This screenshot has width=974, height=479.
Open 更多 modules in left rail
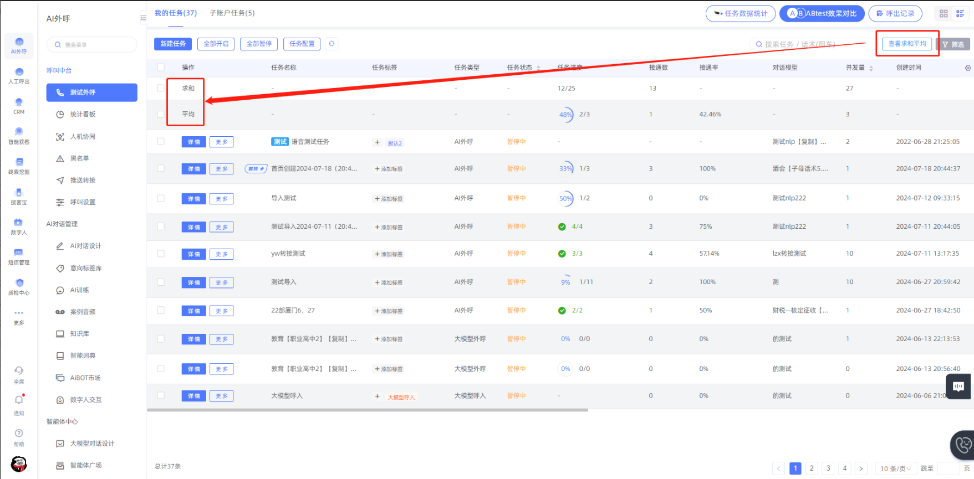(x=19, y=317)
